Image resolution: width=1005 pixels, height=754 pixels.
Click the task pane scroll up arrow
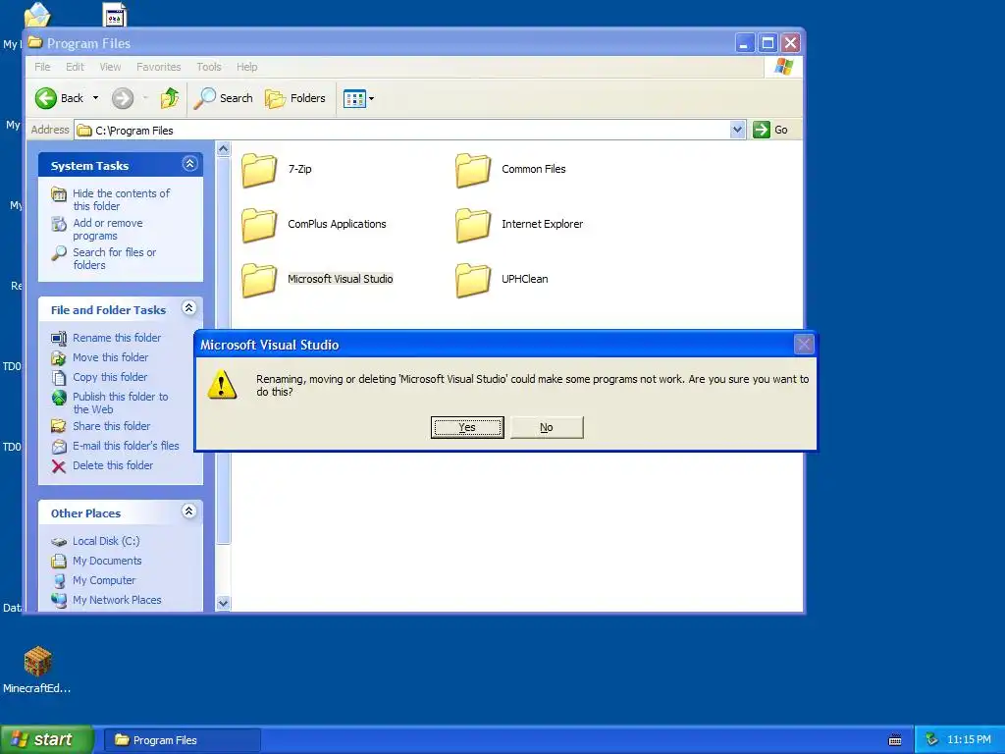pyautogui.click(x=223, y=149)
